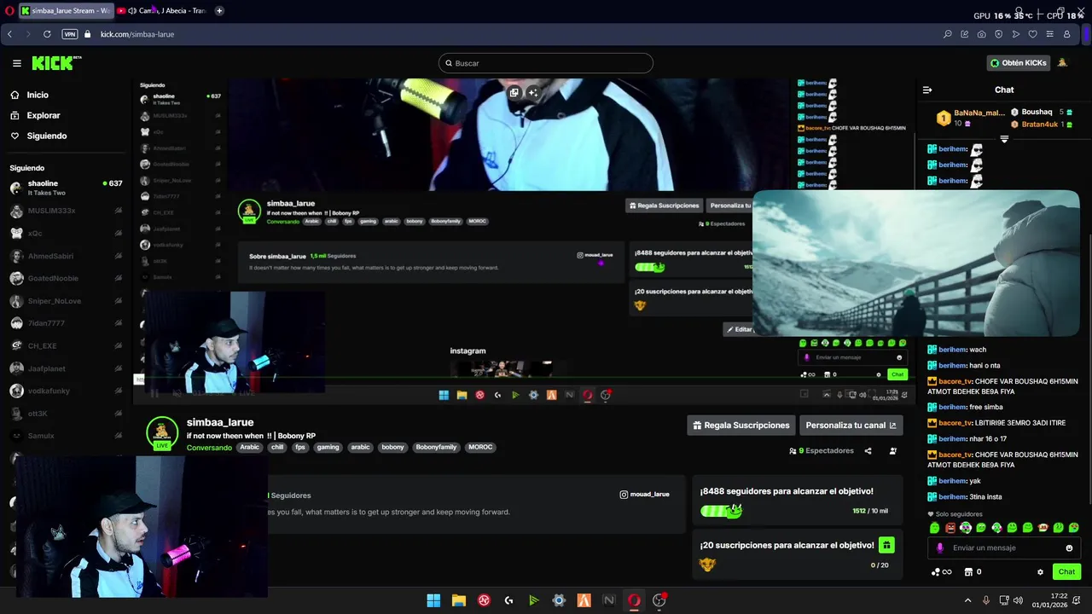Screen dimensions: 1092x614
Task: Open the user avatar menu top right
Action: [1062, 63]
